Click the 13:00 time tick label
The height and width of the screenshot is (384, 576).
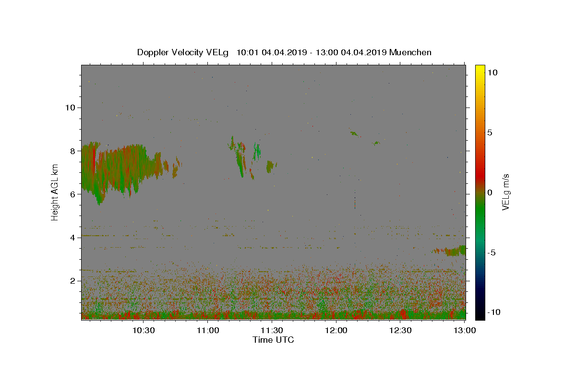tap(465, 330)
